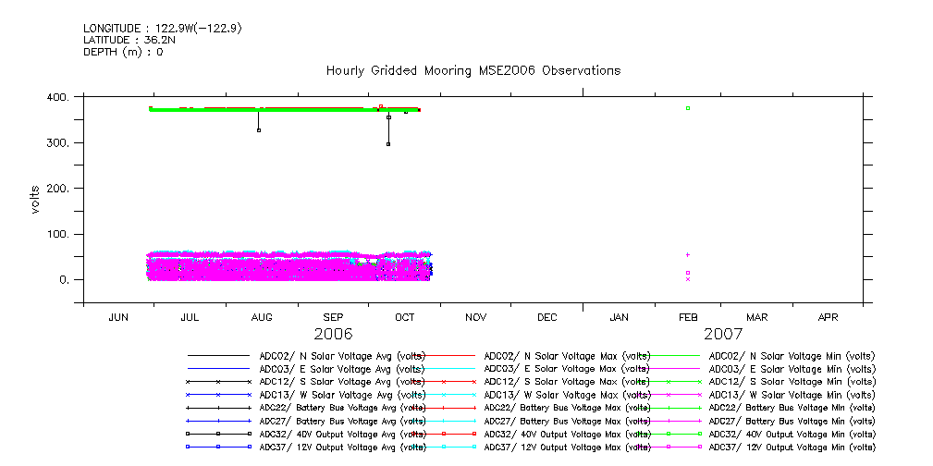Click the red line swatch for ADC02 Max
The height and width of the screenshot is (466, 933).
(x=444, y=356)
